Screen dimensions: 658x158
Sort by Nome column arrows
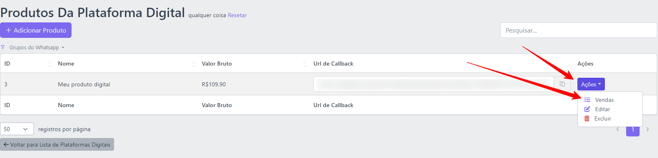193,64
